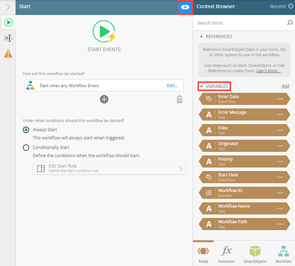Screen dimensions: 295x266
Task: Click the Priority text type icon
Action: point(209,161)
